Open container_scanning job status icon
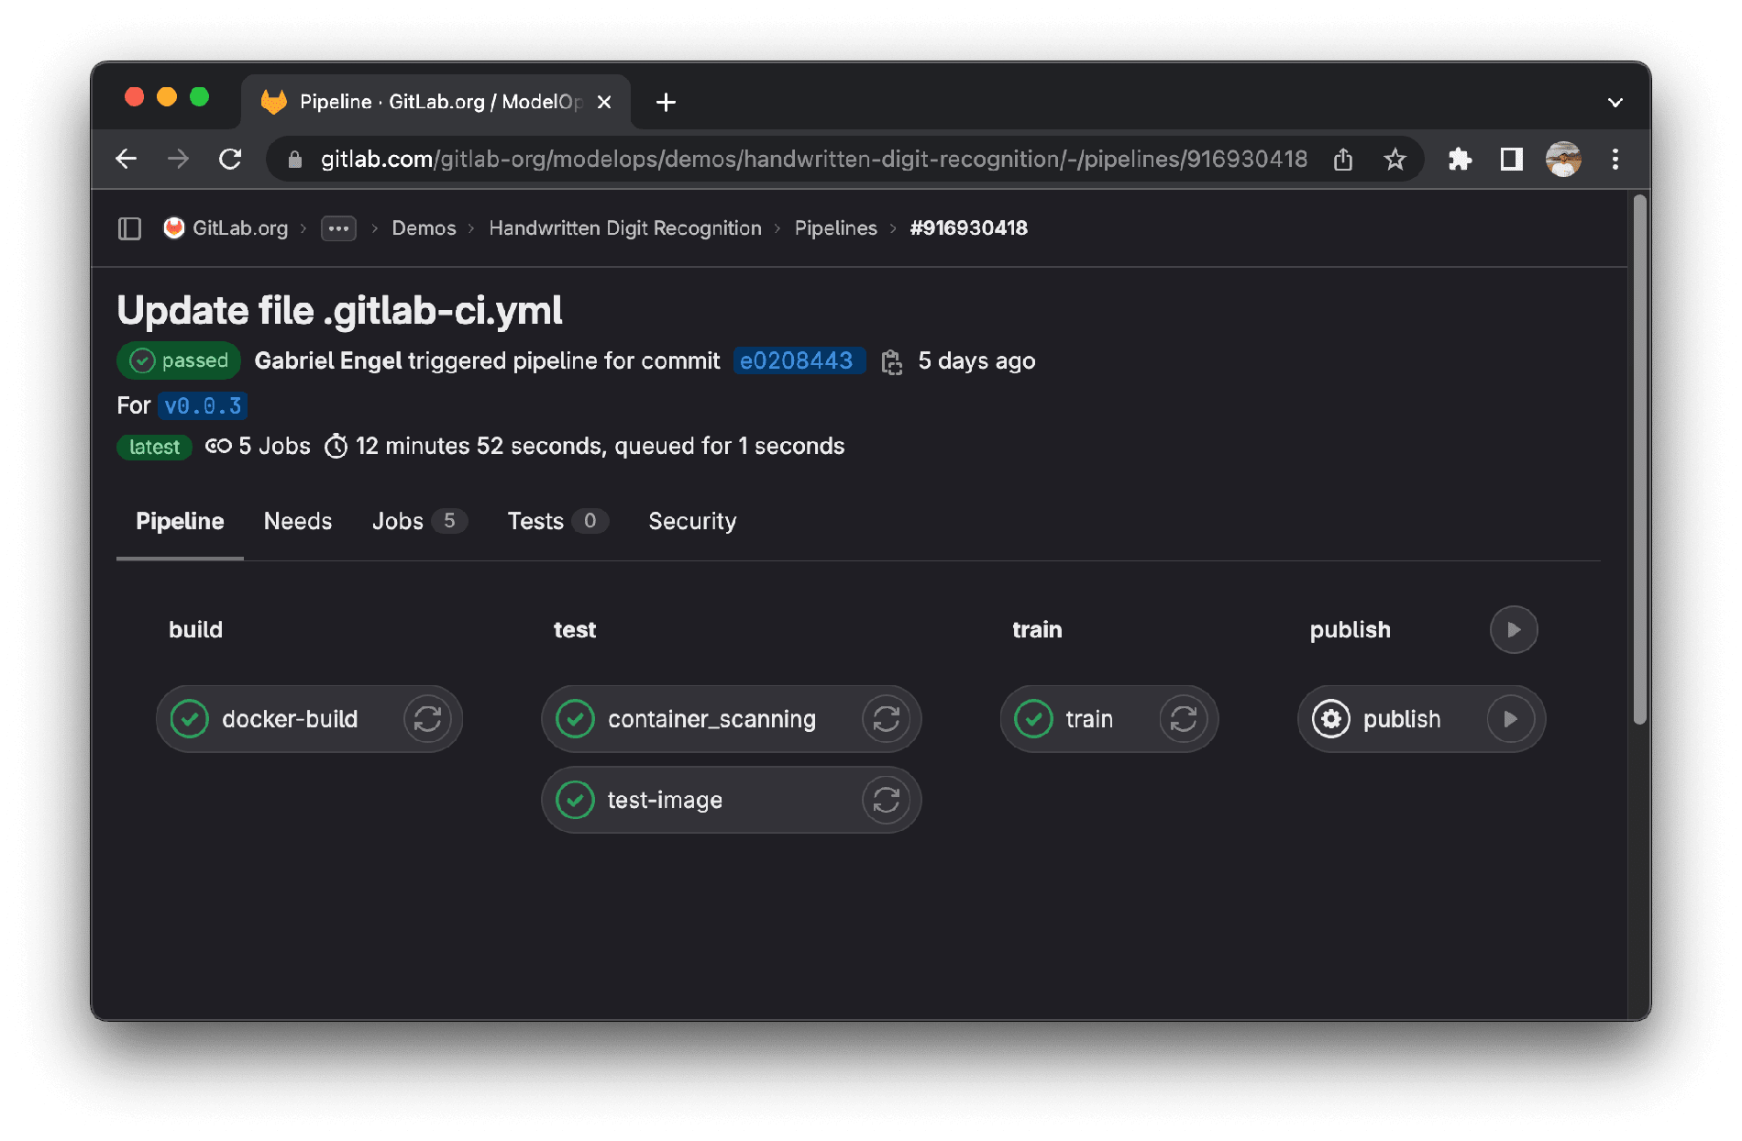1742x1141 pixels. click(x=576, y=719)
